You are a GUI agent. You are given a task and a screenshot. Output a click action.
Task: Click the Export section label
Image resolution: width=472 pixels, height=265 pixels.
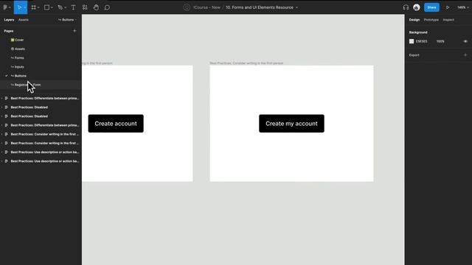click(x=414, y=55)
